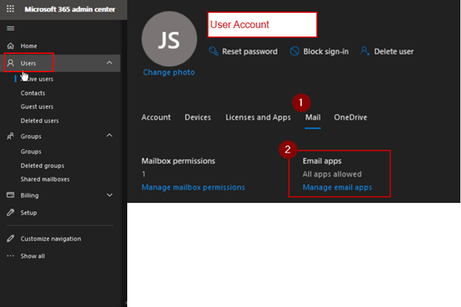The image size is (461, 307).
Task: Click Customize navigation label
Action: click(x=50, y=239)
